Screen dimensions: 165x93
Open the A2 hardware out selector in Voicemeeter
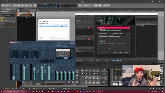(58, 45)
